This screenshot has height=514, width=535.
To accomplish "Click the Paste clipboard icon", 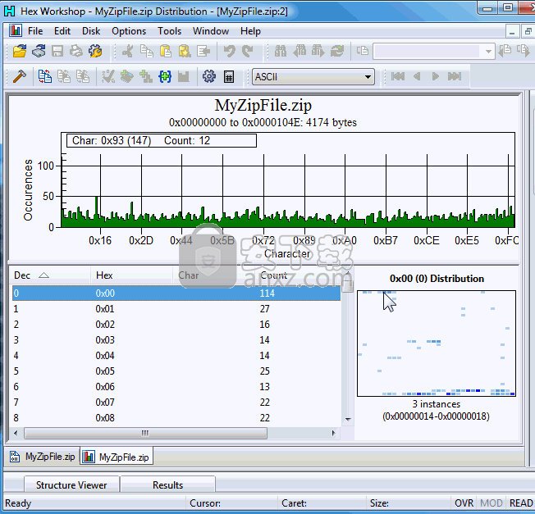I will point(166,51).
